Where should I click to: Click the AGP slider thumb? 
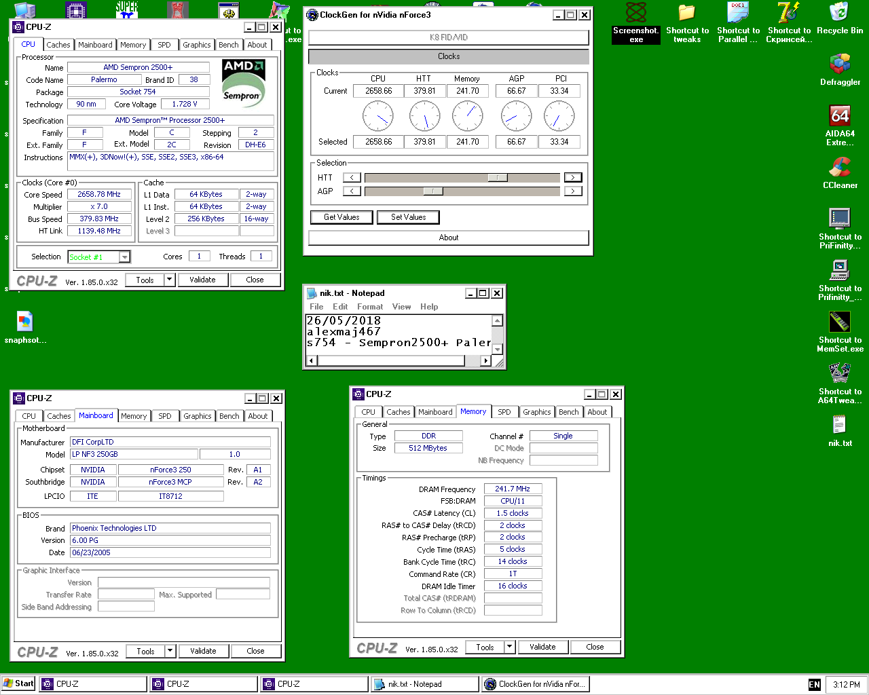pos(433,191)
